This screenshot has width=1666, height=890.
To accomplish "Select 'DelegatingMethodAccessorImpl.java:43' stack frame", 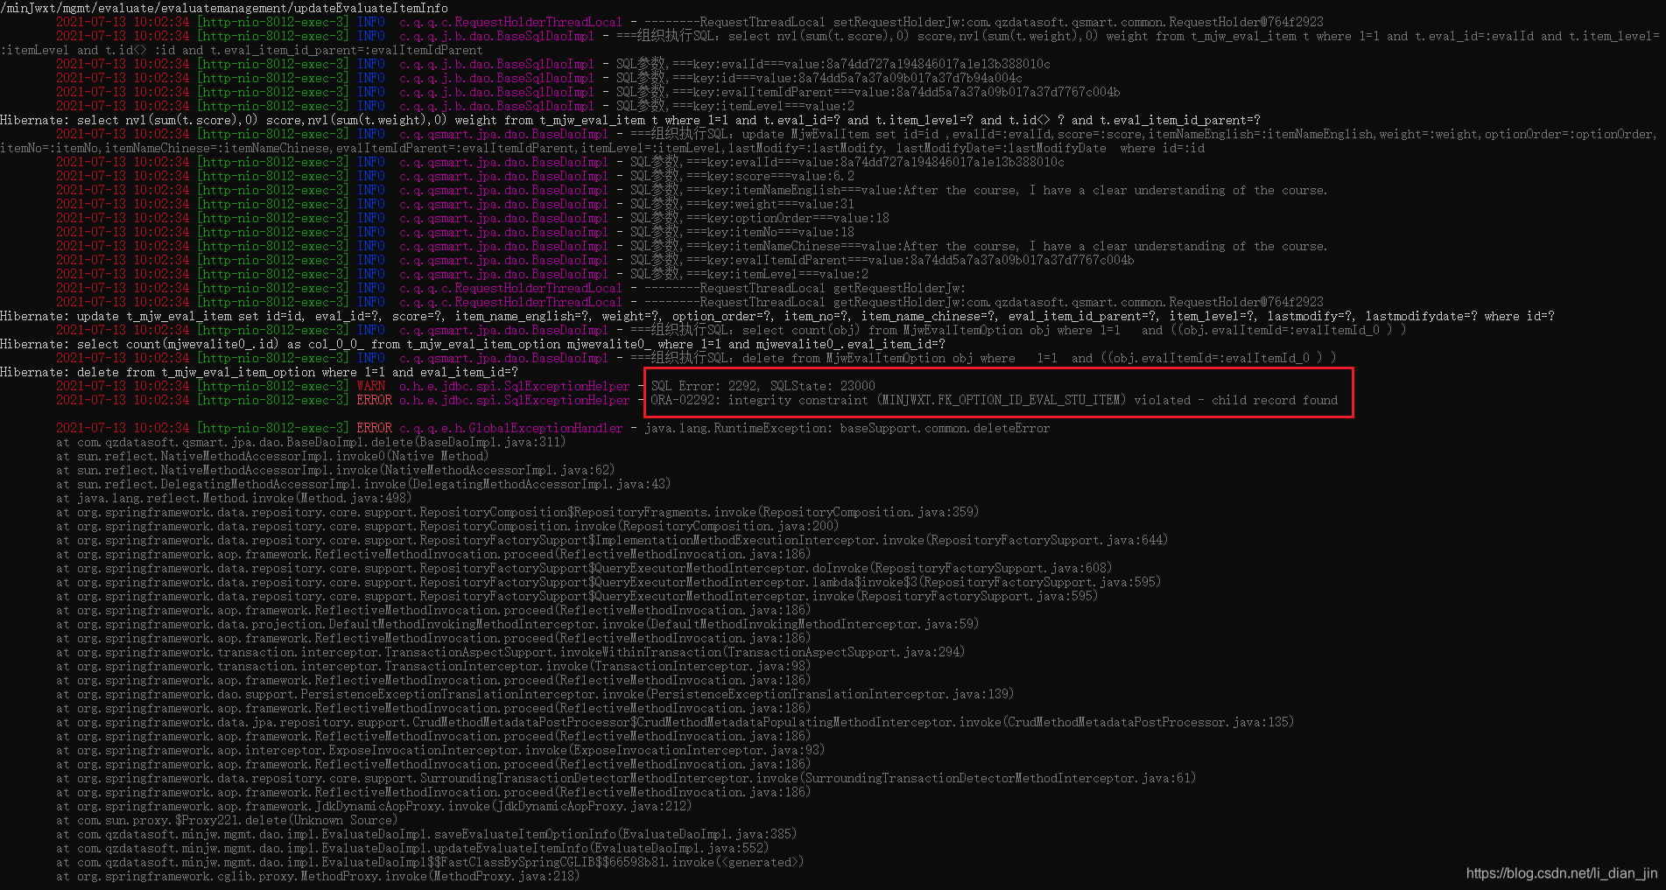I will coord(363,484).
